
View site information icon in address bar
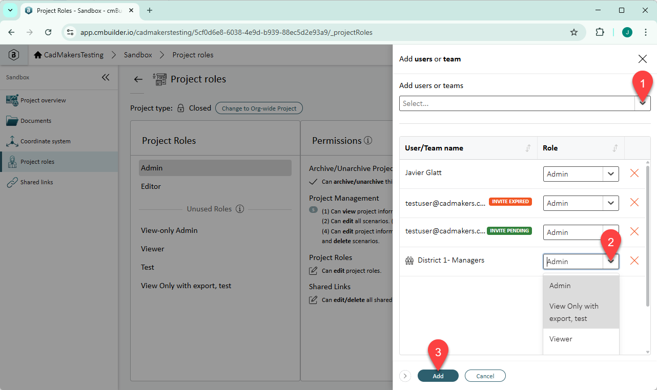tap(71, 32)
